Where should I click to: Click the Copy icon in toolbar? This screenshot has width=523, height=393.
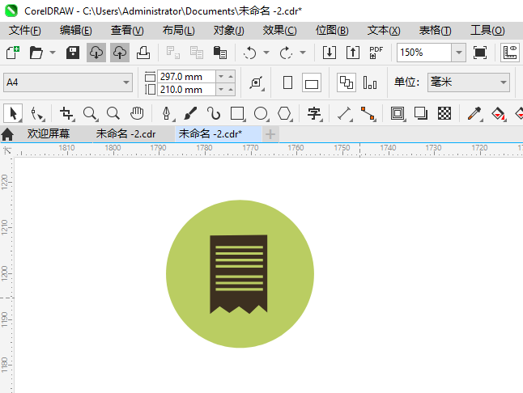(x=197, y=53)
